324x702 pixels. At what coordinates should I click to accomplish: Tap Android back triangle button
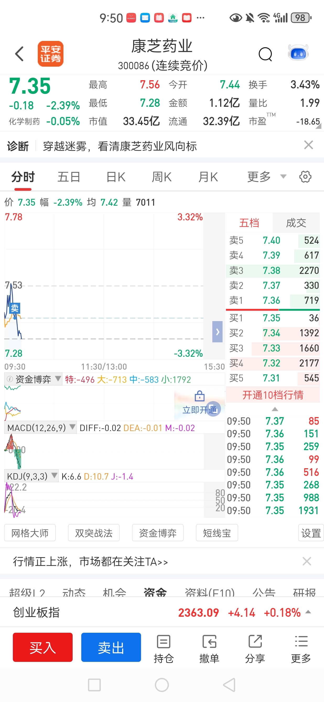pos(229,685)
